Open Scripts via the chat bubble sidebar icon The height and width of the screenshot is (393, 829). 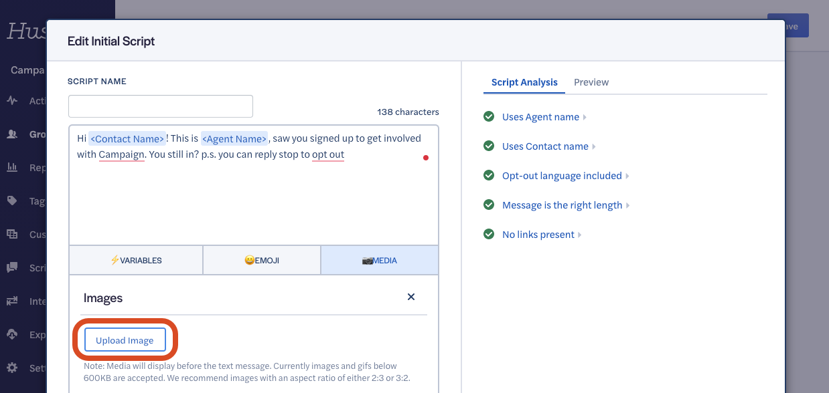tap(12, 268)
